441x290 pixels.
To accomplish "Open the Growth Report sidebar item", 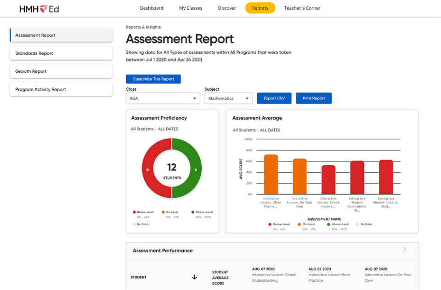I will click(x=61, y=71).
